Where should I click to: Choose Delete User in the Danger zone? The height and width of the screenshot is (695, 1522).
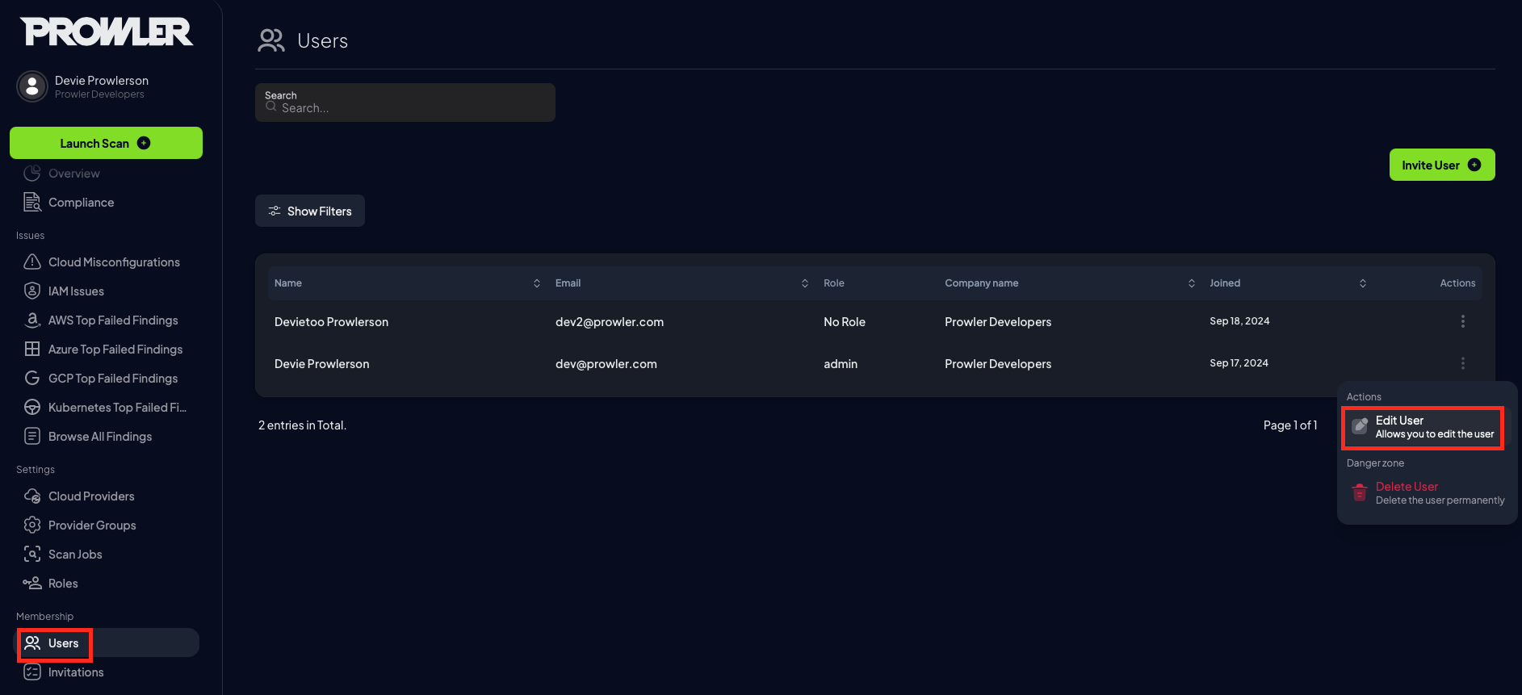pyautogui.click(x=1428, y=493)
